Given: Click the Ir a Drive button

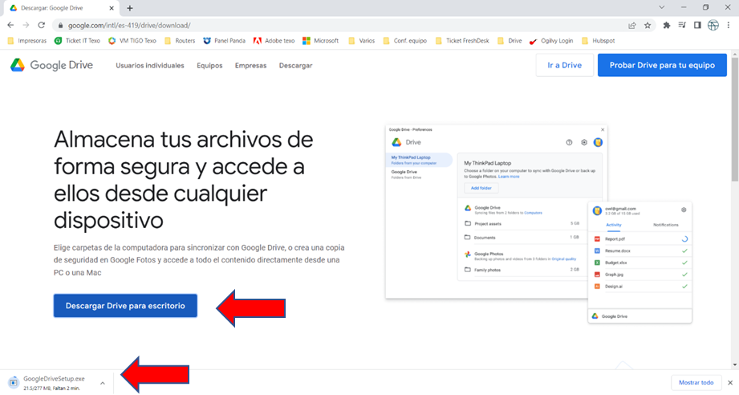Looking at the screenshot, I should click(564, 65).
